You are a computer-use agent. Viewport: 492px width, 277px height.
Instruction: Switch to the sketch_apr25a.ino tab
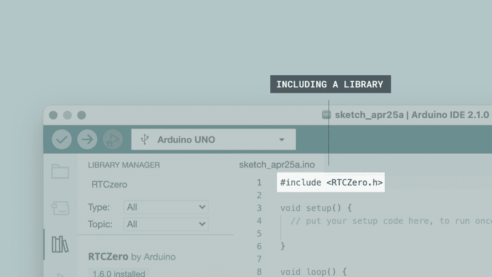[277, 165]
